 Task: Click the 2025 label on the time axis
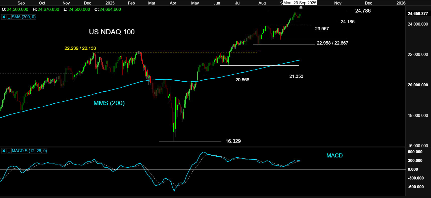[110, 3]
